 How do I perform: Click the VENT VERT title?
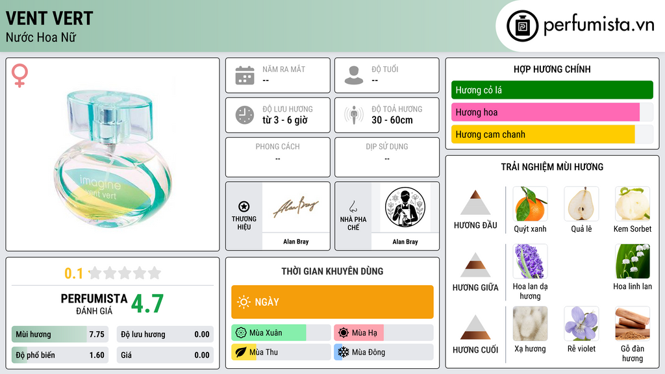pos(49,19)
